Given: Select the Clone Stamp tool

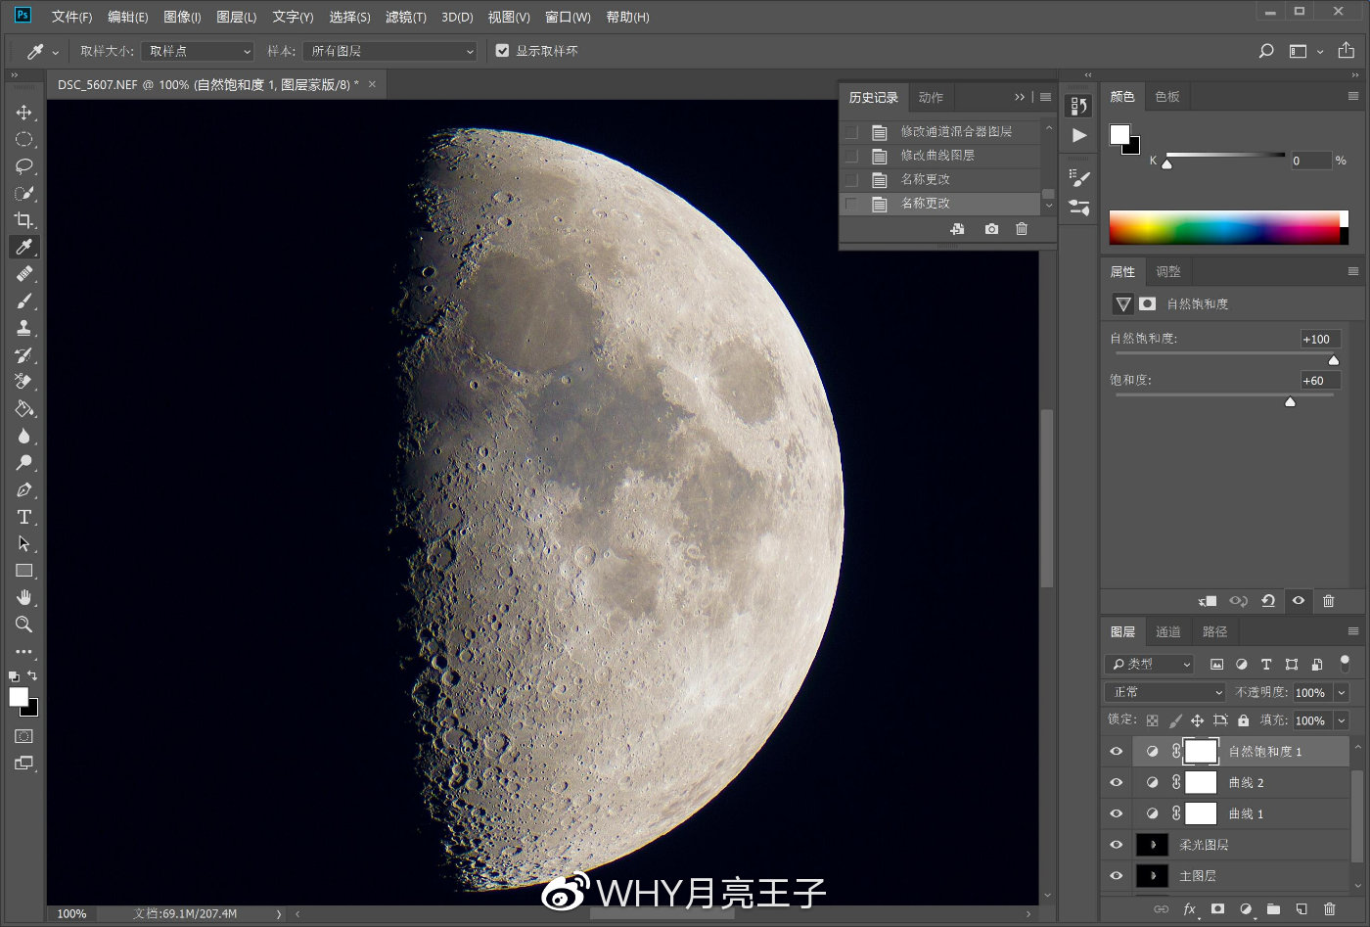Looking at the screenshot, I should pos(23,328).
